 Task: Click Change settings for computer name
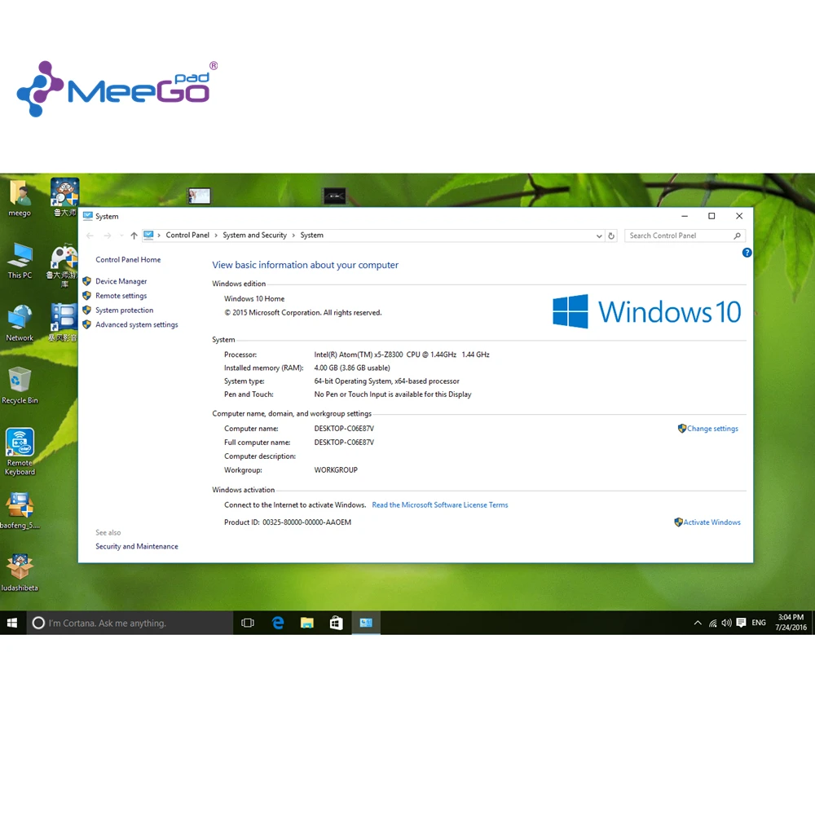point(712,429)
